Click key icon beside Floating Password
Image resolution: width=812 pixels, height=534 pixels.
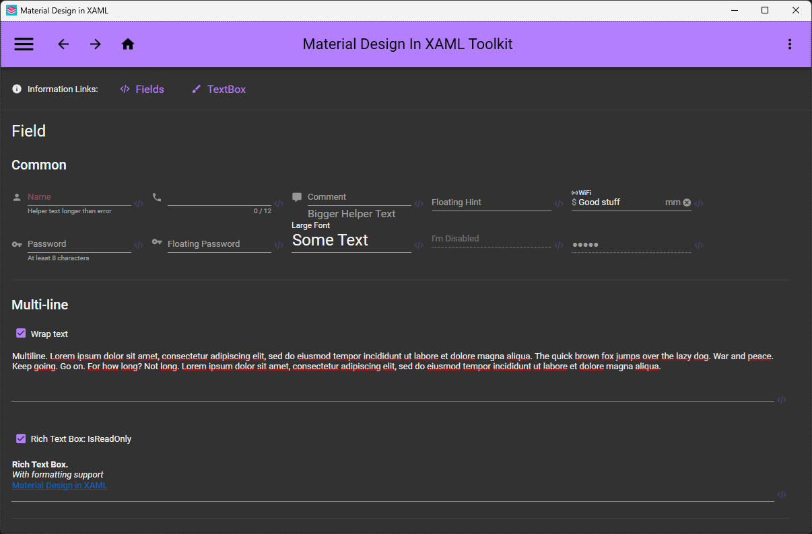157,242
